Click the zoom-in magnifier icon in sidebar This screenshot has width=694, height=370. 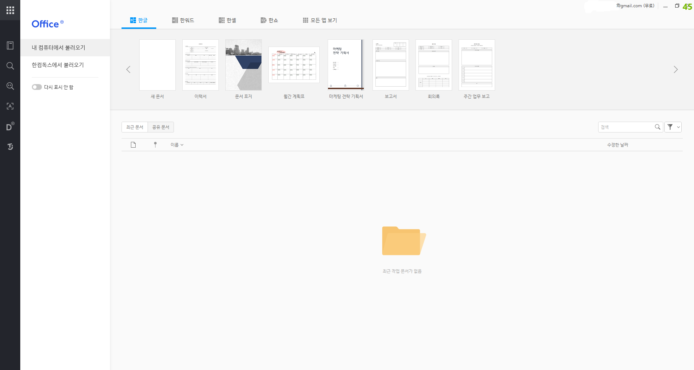pyautogui.click(x=10, y=86)
